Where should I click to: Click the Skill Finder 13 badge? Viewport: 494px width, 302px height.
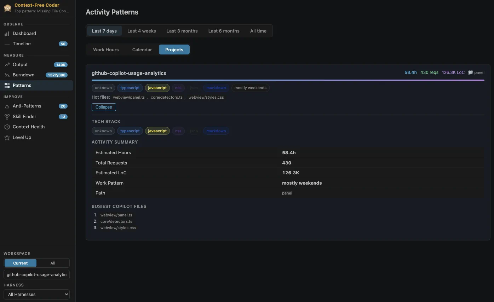point(63,117)
